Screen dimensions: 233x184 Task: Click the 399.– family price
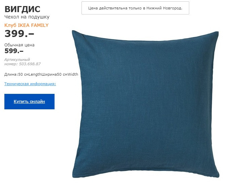click(19, 34)
